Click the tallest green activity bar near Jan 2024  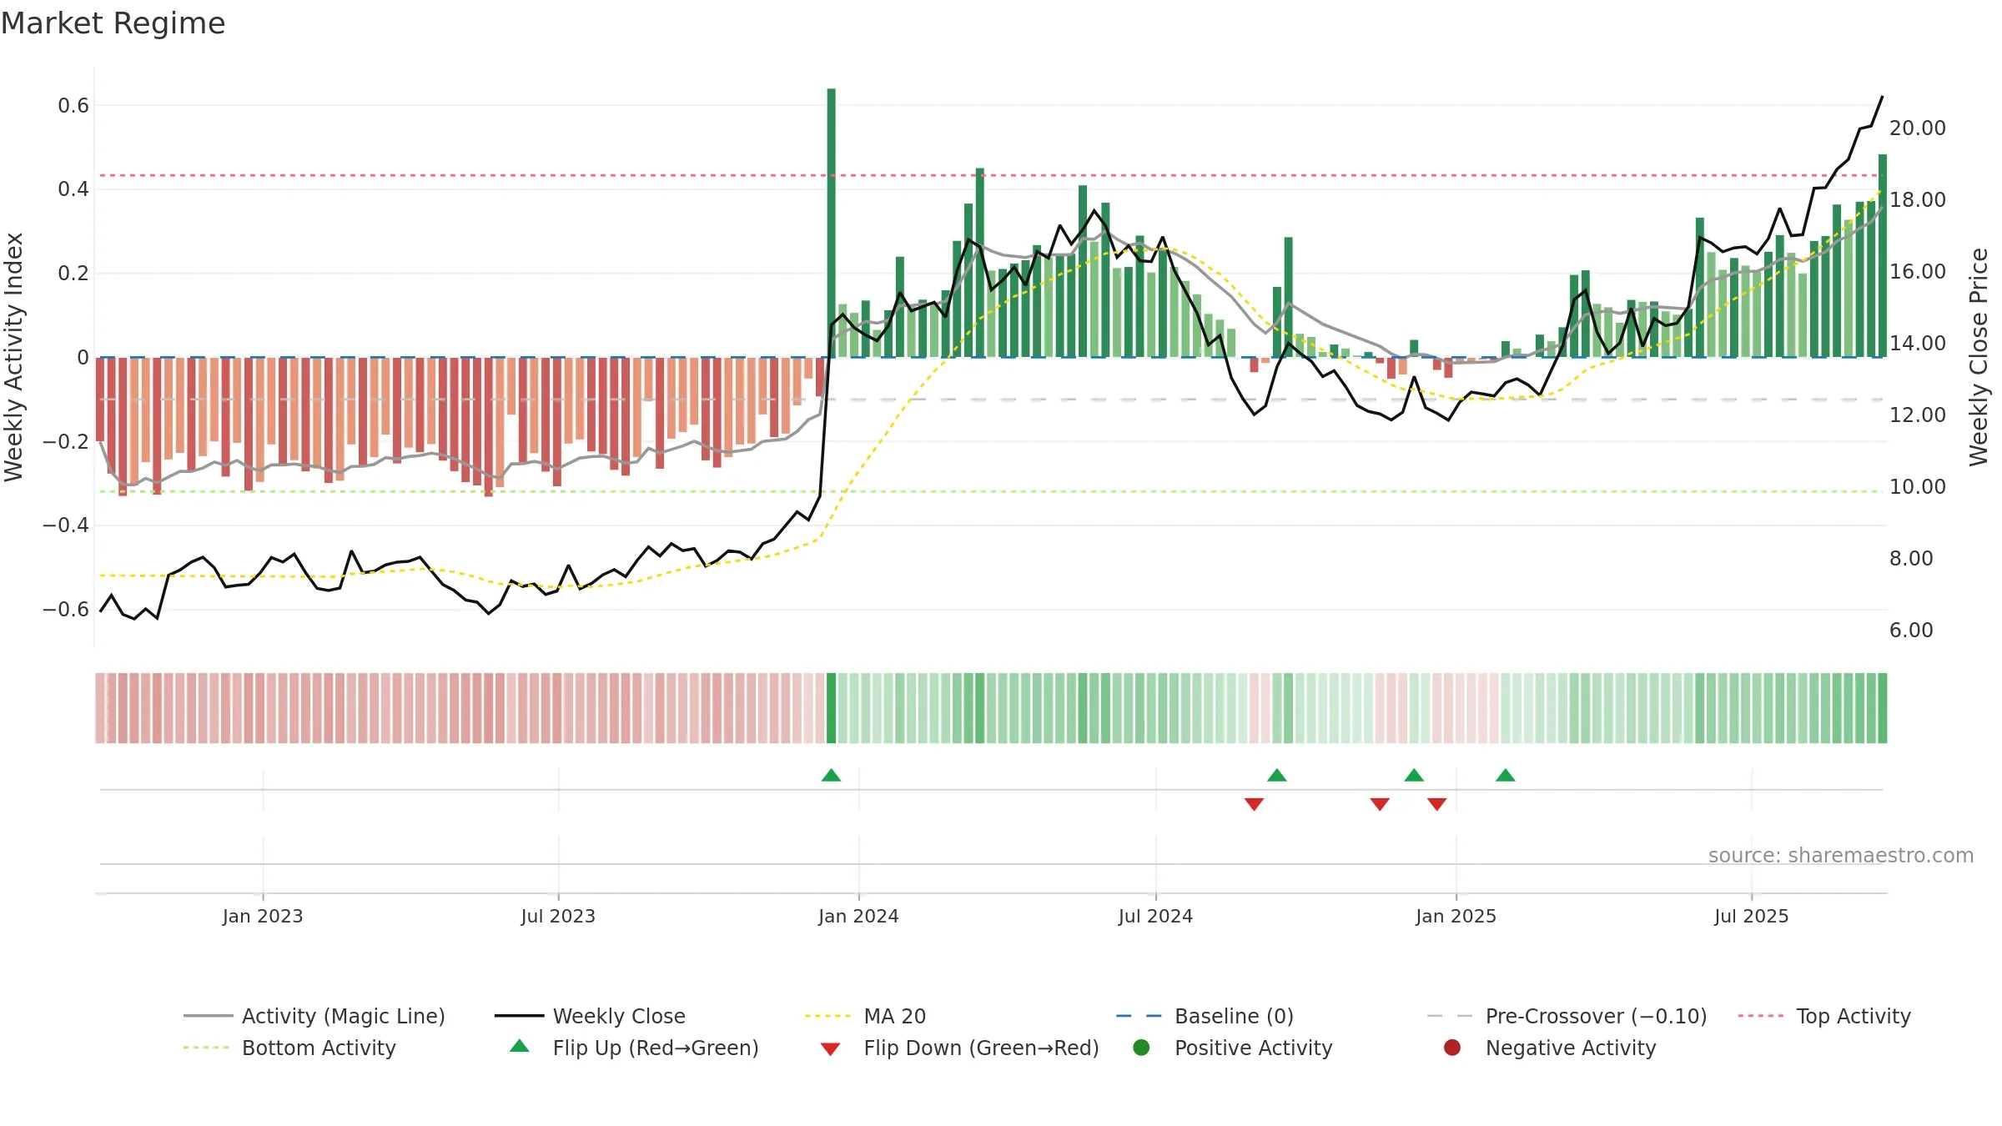[x=832, y=223]
